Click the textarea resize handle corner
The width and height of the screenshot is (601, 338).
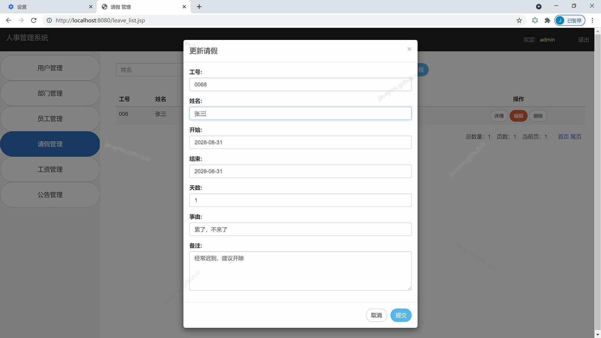coord(409,289)
